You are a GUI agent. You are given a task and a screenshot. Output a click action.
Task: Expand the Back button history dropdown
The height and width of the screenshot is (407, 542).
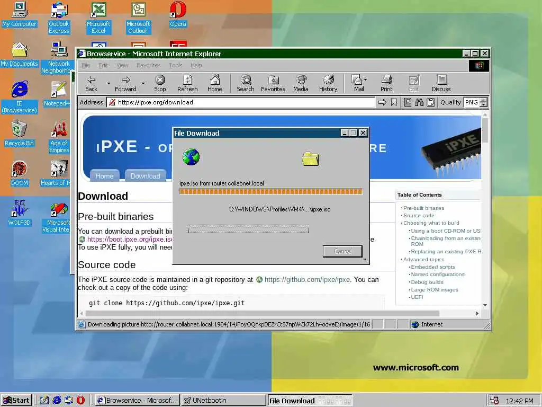coord(109,83)
